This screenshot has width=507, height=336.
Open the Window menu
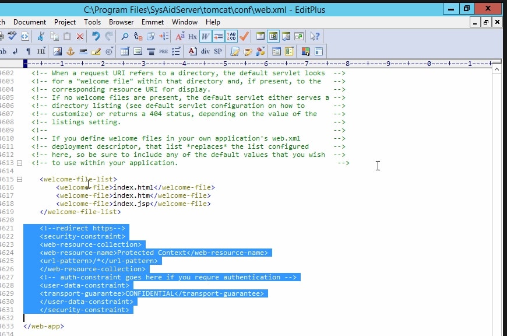(185, 22)
